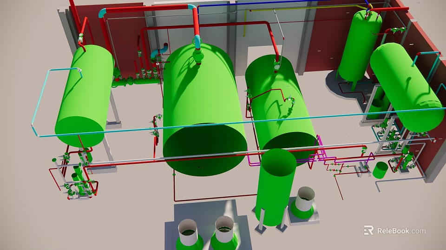
Task: Select the upright green cylinder on white legs
Action: pyautogui.click(x=275, y=187)
